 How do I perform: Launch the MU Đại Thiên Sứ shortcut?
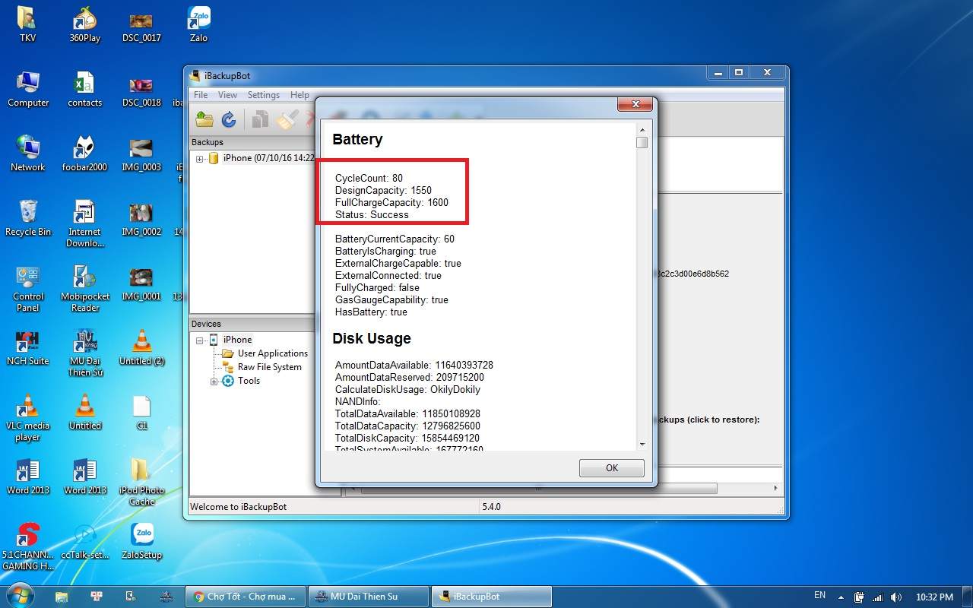point(84,353)
